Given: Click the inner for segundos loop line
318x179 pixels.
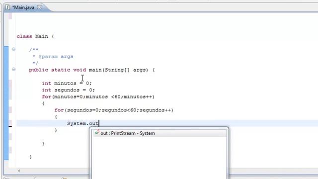Looking at the screenshot, I should click(x=114, y=110).
